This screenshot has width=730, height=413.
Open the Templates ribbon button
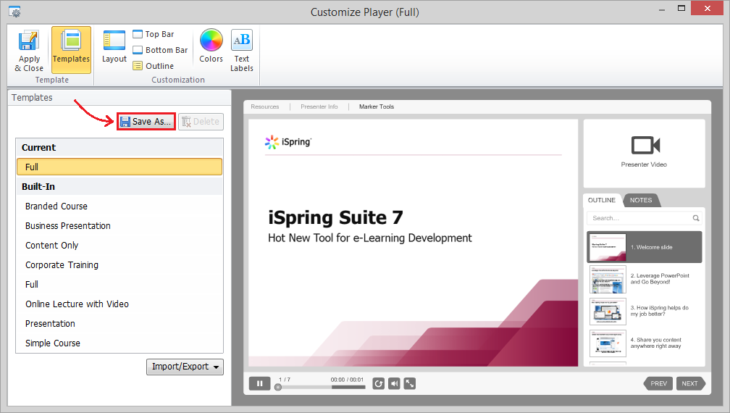coord(71,50)
